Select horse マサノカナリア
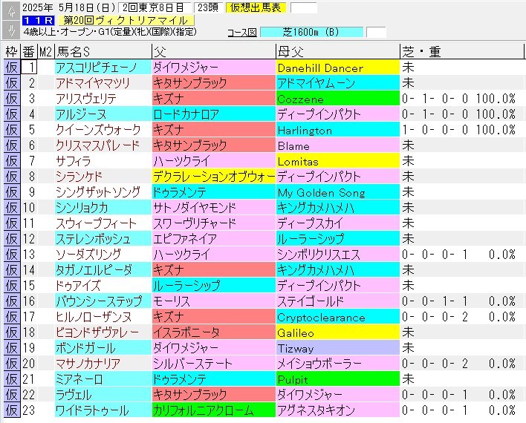Image resolution: width=526 pixels, height=423 pixels. click(x=103, y=364)
